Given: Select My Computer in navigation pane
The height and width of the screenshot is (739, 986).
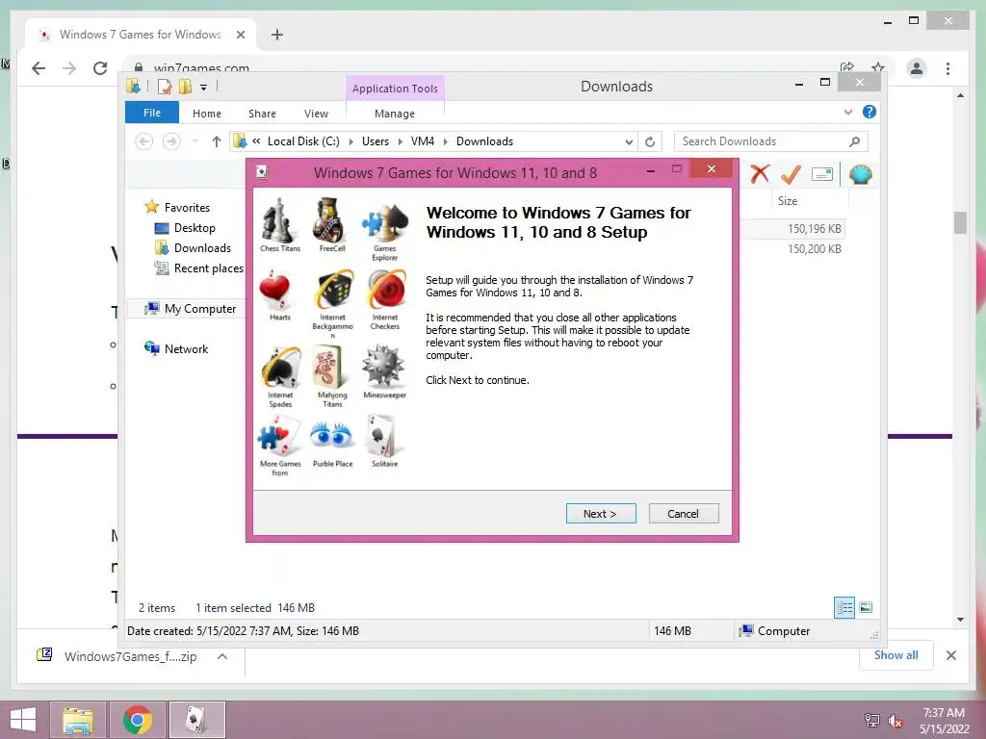Looking at the screenshot, I should (191, 309).
